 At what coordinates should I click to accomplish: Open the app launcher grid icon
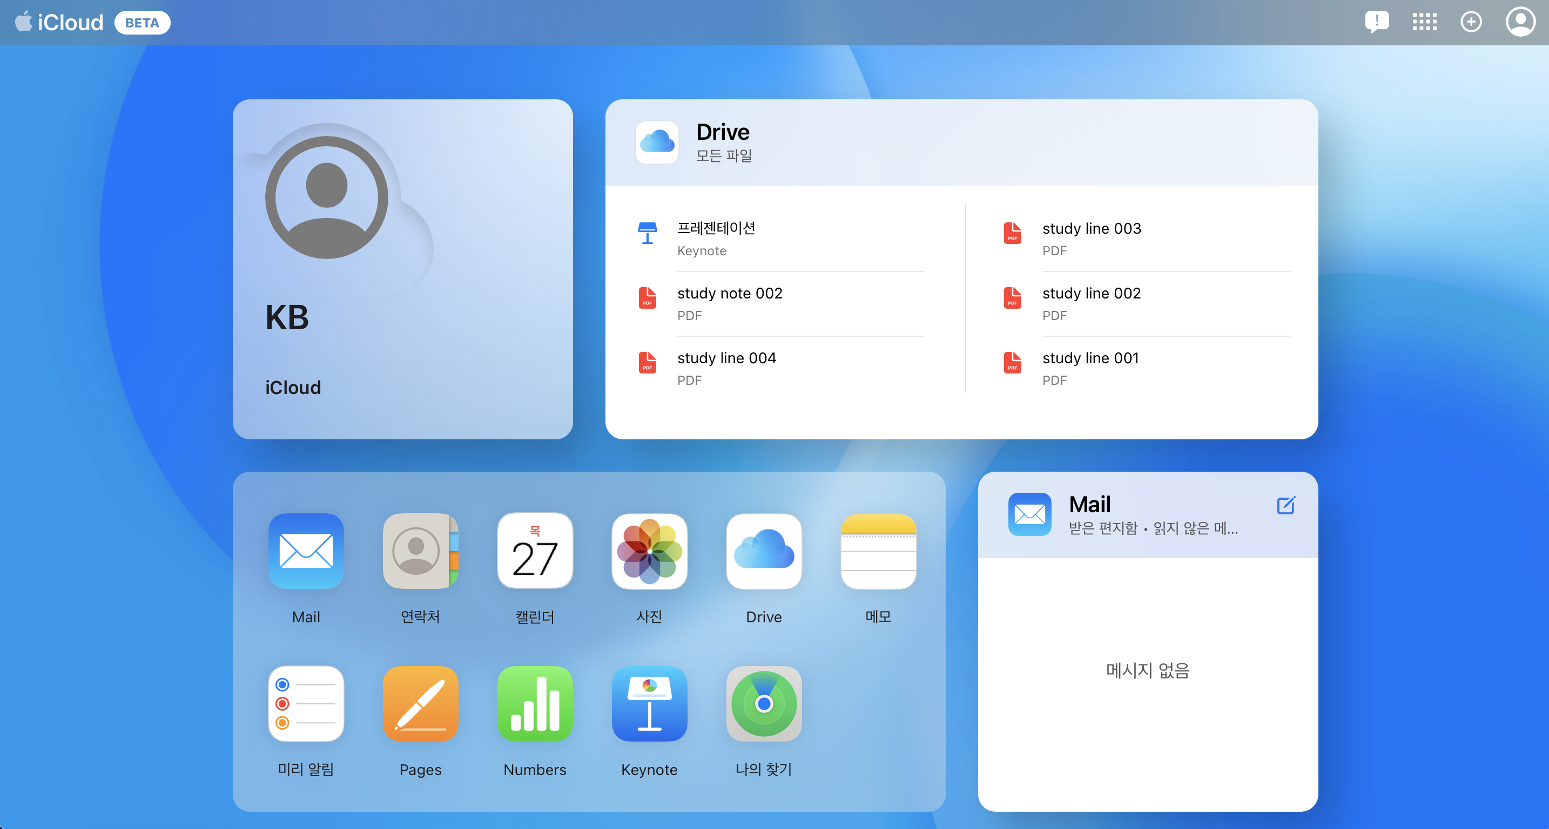pyautogui.click(x=1425, y=22)
